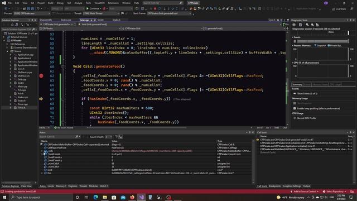Select Main.cpp in Solution Explorer
This screenshot has height=201, width=357.
(x=22, y=87)
